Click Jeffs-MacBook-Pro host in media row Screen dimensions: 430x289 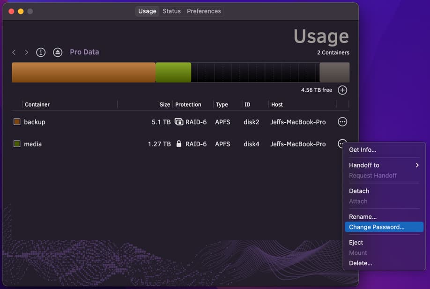[298, 144]
